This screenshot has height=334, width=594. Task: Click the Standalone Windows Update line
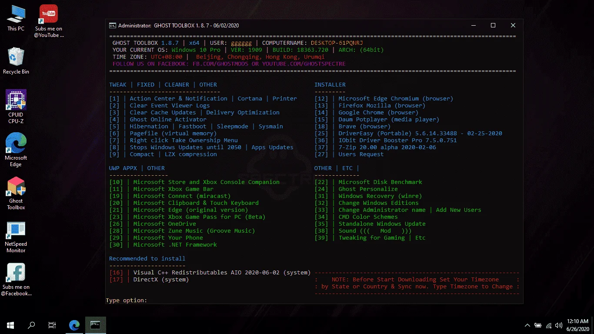370,224
